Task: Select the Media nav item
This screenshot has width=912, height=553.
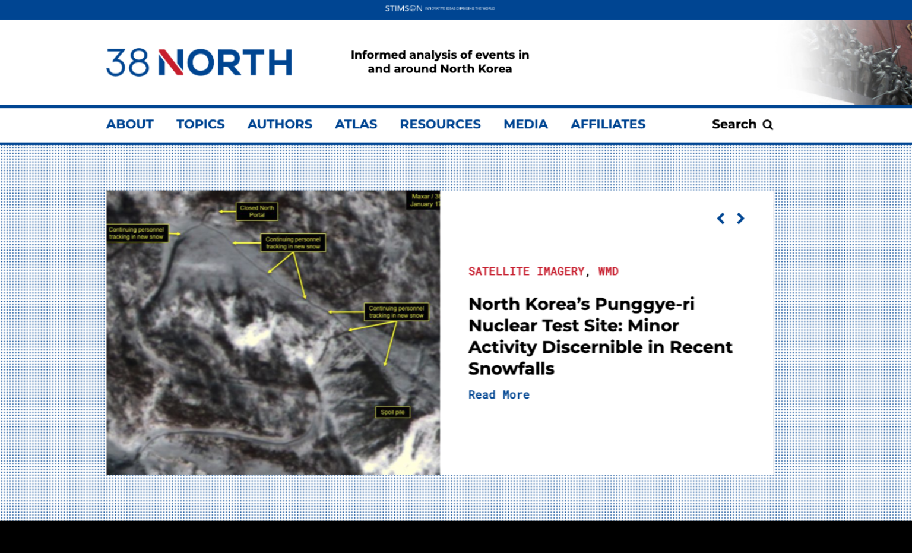Action: (525, 124)
